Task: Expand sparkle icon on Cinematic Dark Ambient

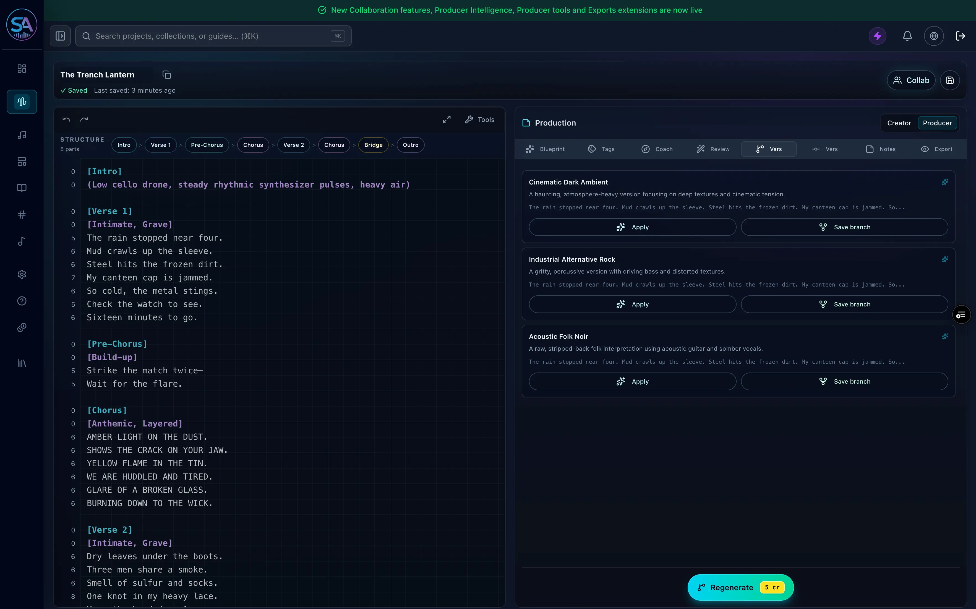Action: (944, 183)
